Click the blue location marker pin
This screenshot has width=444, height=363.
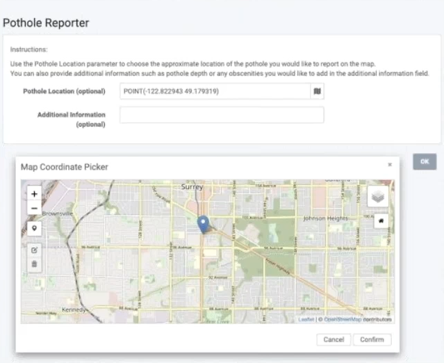[x=203, y=224]
